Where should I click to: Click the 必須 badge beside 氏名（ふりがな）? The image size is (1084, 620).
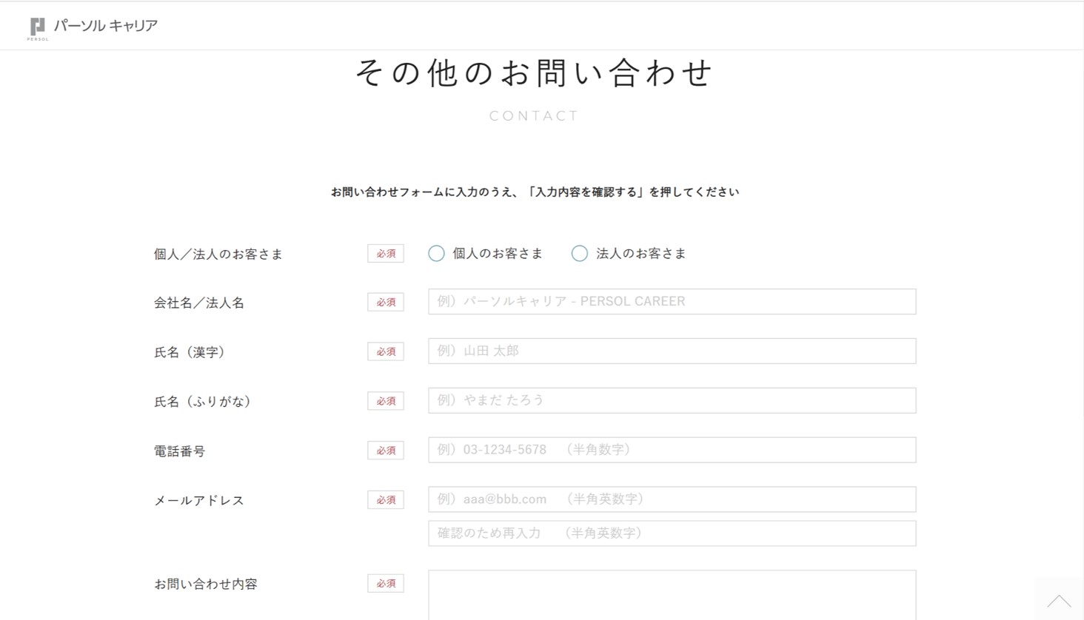coord(386,400)
